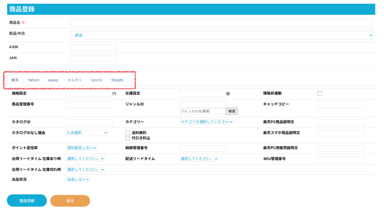Check the 送料無料 checkbox
This screenshot has width=384, height=213.
pyautogui.click(x=128, y=133)
